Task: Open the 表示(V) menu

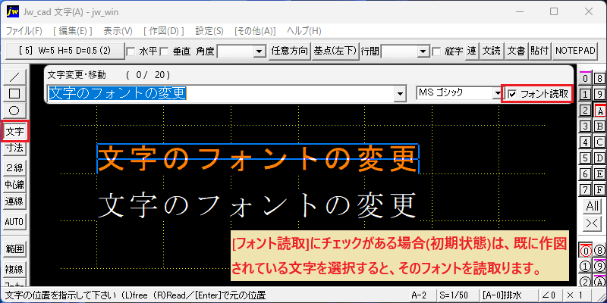Action: point(118,31)
